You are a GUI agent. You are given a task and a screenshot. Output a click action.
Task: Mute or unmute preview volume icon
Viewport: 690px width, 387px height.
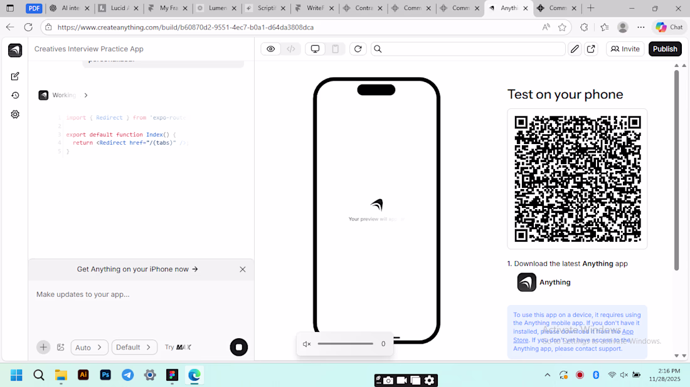[x=307, y=344]
